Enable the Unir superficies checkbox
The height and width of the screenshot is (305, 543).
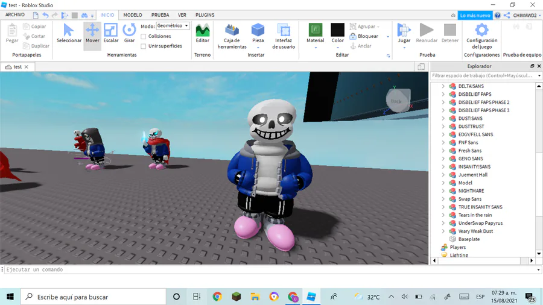point(144,46)
